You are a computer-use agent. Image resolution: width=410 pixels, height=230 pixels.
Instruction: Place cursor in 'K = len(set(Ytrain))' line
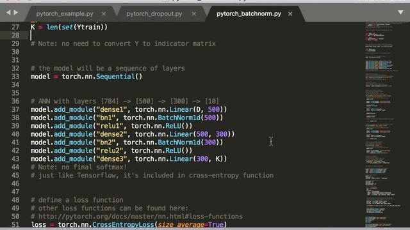pyautogui.click(x=69, y=27)
